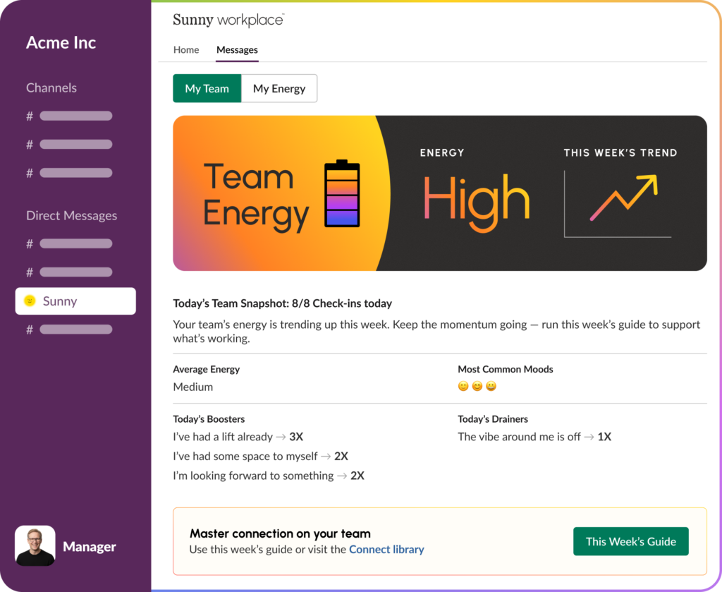Click the slightly smiling emoji in Most Common Moods
This screenshot has width=722, height=592.
coord(463,387)
